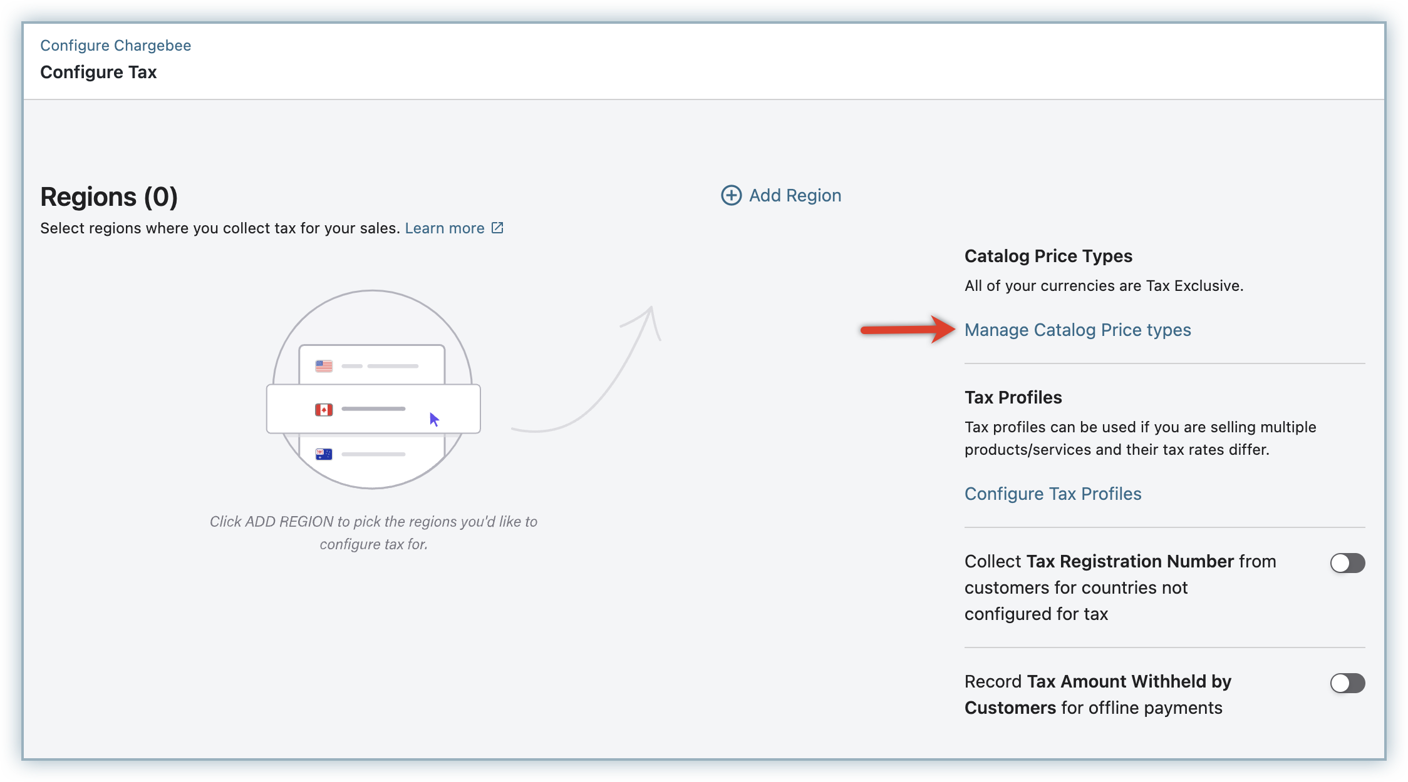Click the Tax Profiles section heading
The height and width of the screenshot is (782, 1408).
point(1013,397)
